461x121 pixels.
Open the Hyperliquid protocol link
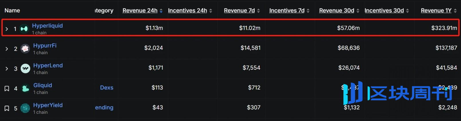point(47,26)
